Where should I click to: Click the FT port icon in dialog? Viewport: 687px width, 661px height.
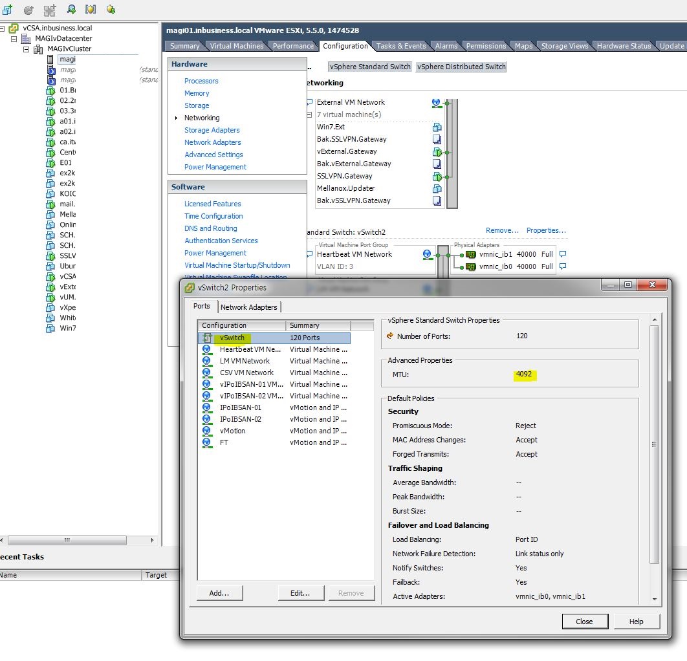point(206,442)
